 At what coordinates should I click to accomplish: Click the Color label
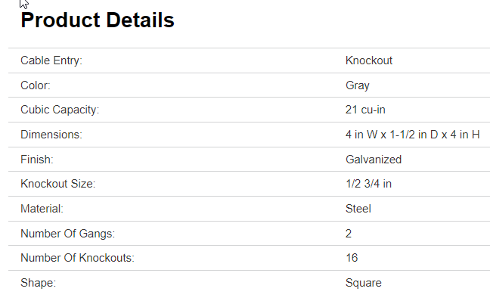coord(36,85)
